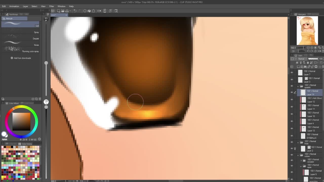Image resolution: width=324 pixels, height=182 pixels.
Task: Click Add from downloads link
Action: click(21, 58)
